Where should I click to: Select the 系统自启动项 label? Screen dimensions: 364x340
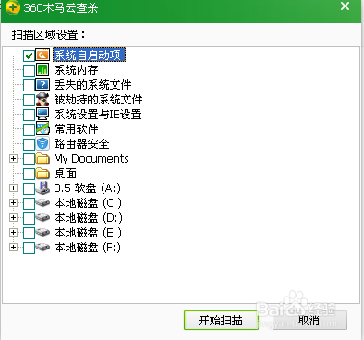click(89, 55)
